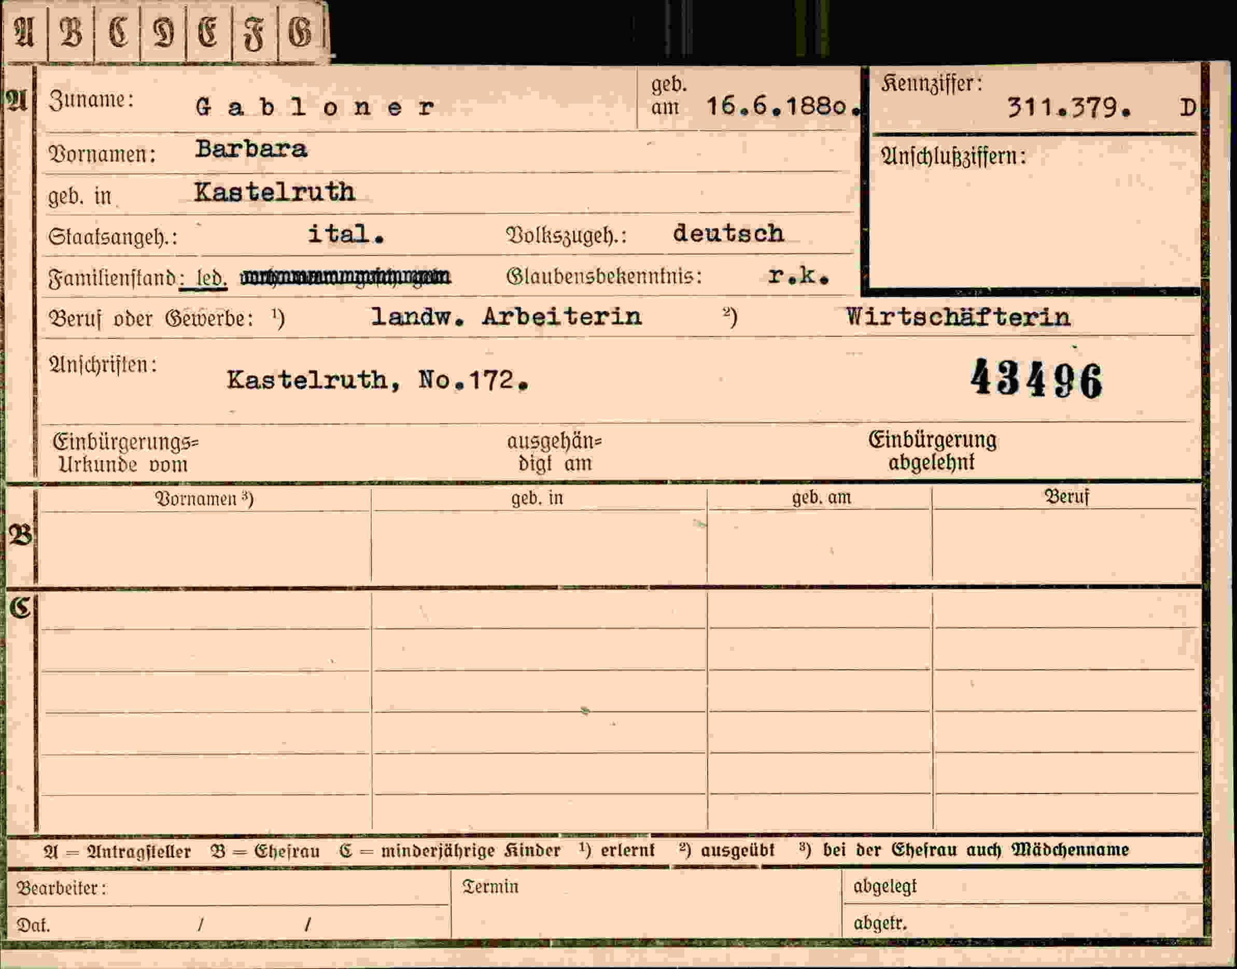
Task: Click the birth date '16.6.1880.'
Action: (783, 106)
